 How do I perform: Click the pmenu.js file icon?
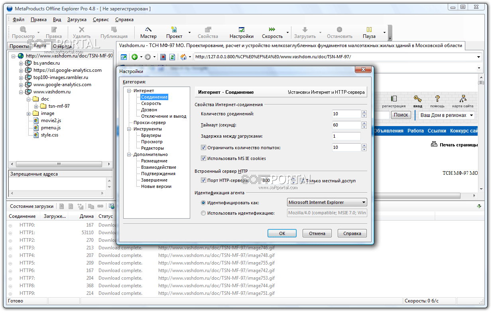click(x=36, y=128)
